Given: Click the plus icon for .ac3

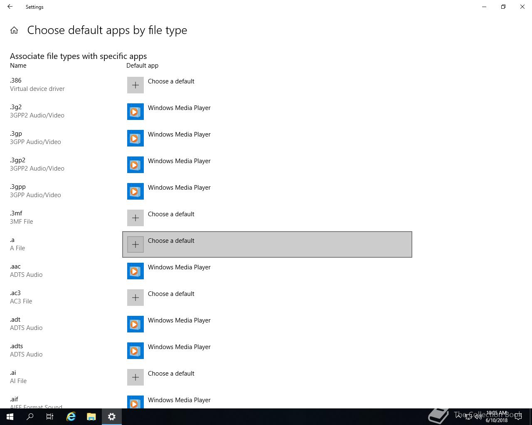Looking at the screenshot, I should 135,298.
